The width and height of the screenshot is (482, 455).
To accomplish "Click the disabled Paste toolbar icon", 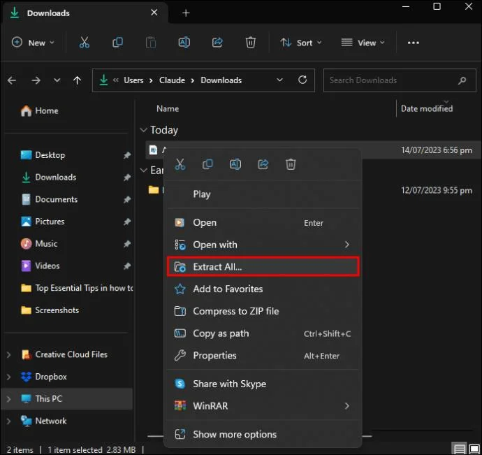I will click(151, 43).
